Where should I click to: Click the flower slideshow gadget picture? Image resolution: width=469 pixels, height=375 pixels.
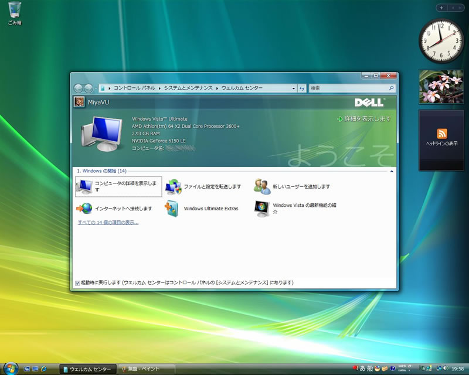point(441,87)
